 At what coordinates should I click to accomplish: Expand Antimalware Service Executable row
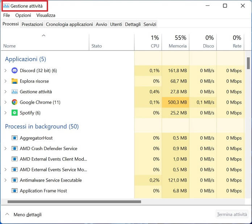pos(5,180)
